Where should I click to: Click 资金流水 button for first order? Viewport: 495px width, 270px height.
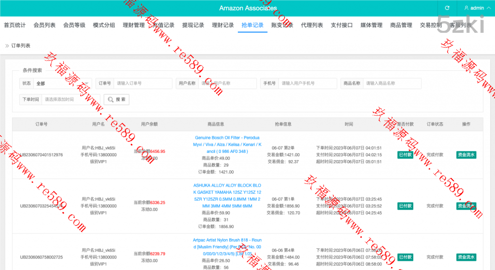[x=466, y=155]
